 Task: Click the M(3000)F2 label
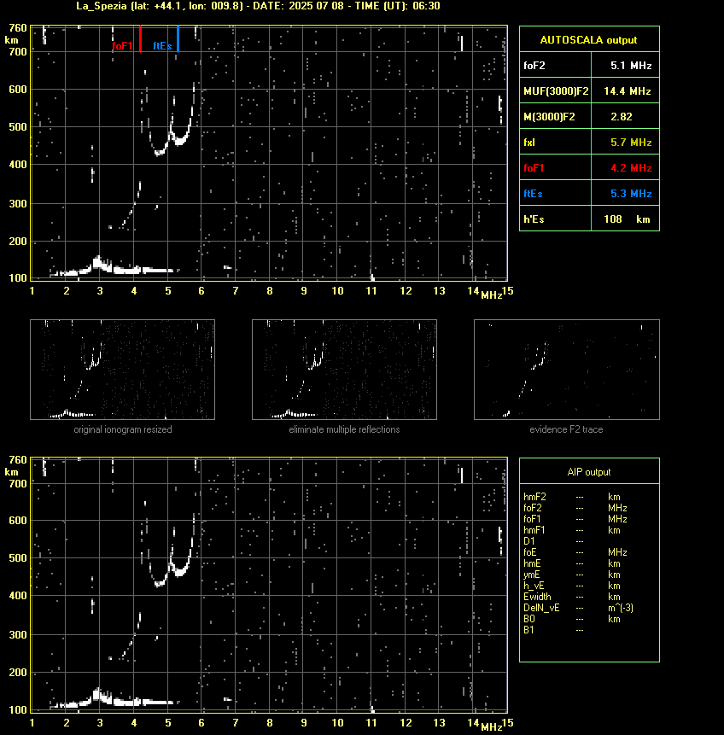[x=549, y=117]
